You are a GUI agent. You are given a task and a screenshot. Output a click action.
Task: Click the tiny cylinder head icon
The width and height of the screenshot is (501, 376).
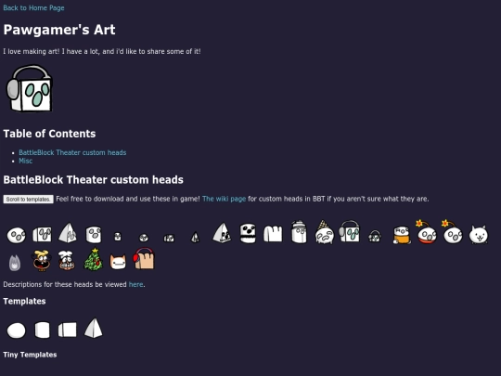(x=118, y=237)
